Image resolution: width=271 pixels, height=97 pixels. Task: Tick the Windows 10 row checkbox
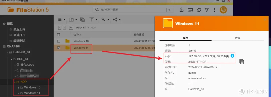(58, 41)
